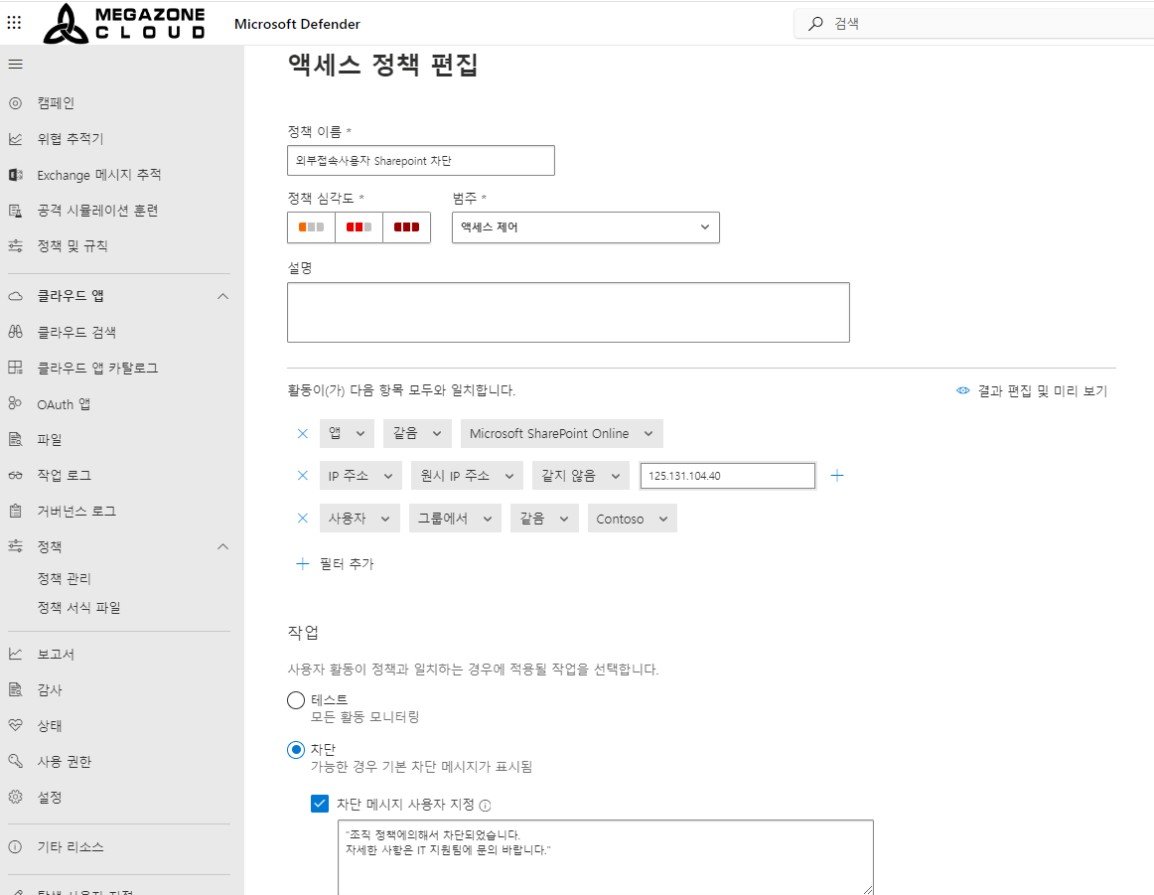Open the Contoso group dropdown
This screenshot has width=1154, height=895.
tap(633, 519)
